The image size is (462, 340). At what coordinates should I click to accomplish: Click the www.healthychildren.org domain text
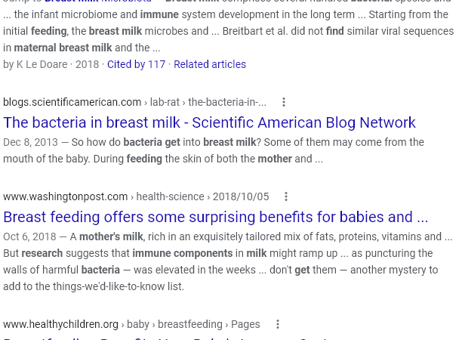pyautogui.click(x=60, y=324)
